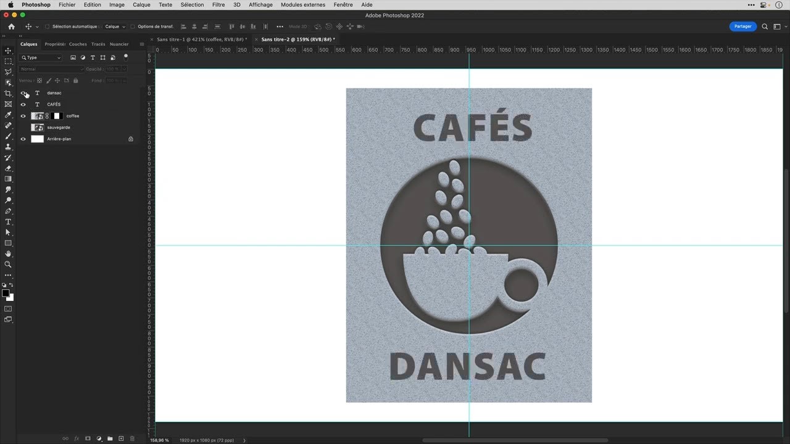790x444 pixels.
Task: Open the Move tool preset picker arrow
Action: coord(38,27)
